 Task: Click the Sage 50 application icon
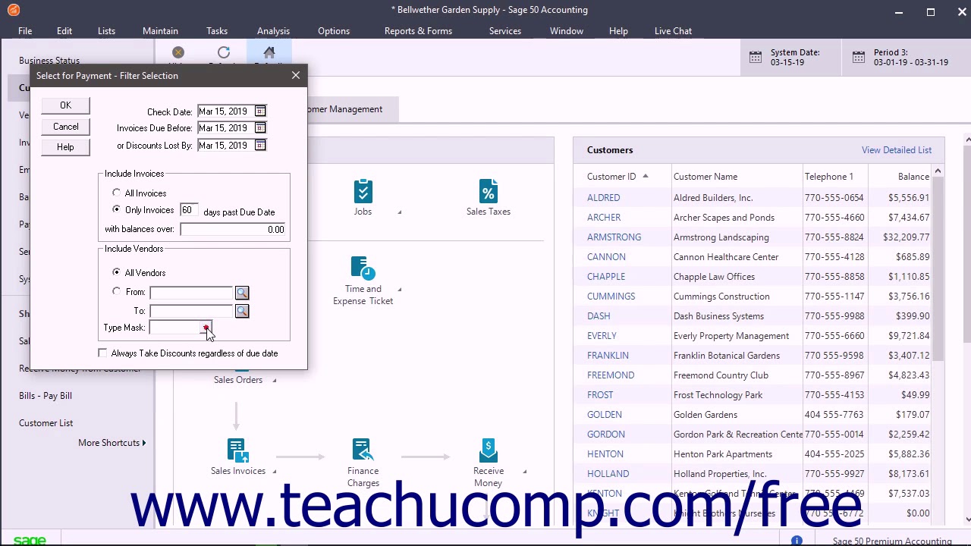click(x=13, y=10)
